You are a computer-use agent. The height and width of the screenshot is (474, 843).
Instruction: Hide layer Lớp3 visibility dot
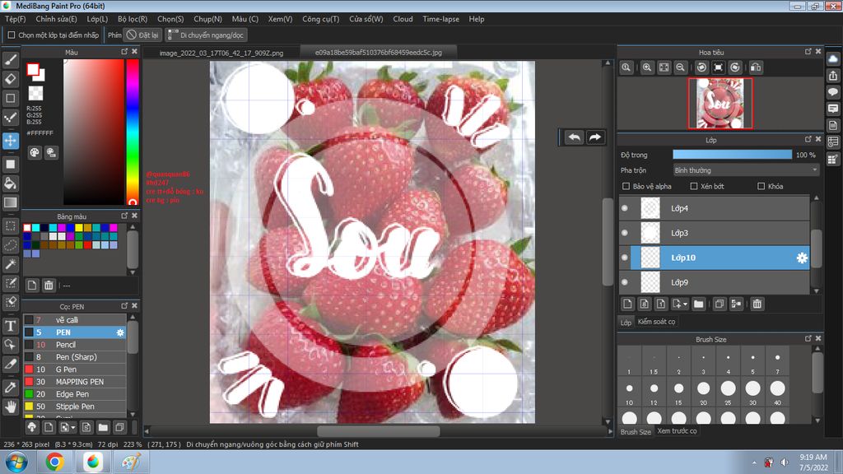point(625,233)
